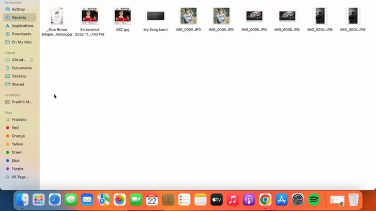
Task: Open Music from the Dock
Action: coord(233,199)
